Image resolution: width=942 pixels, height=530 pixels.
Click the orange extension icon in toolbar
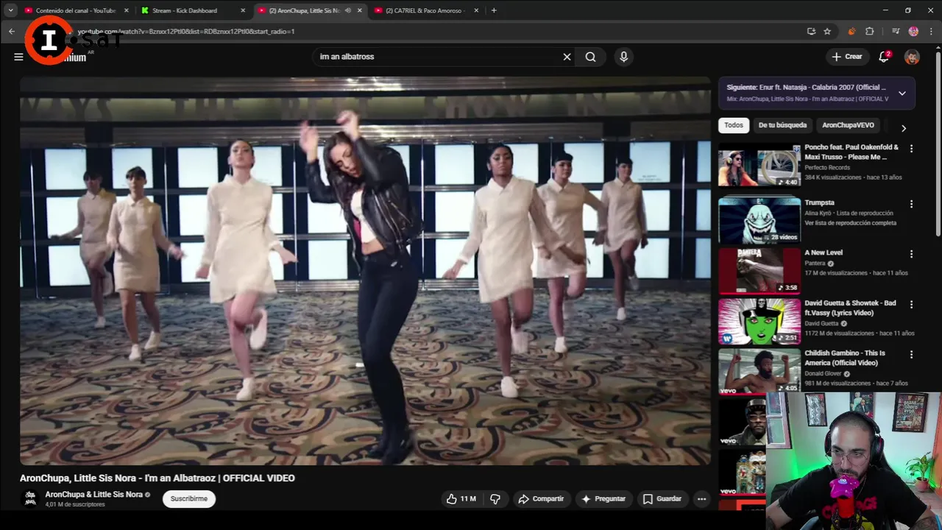(851, 31)
